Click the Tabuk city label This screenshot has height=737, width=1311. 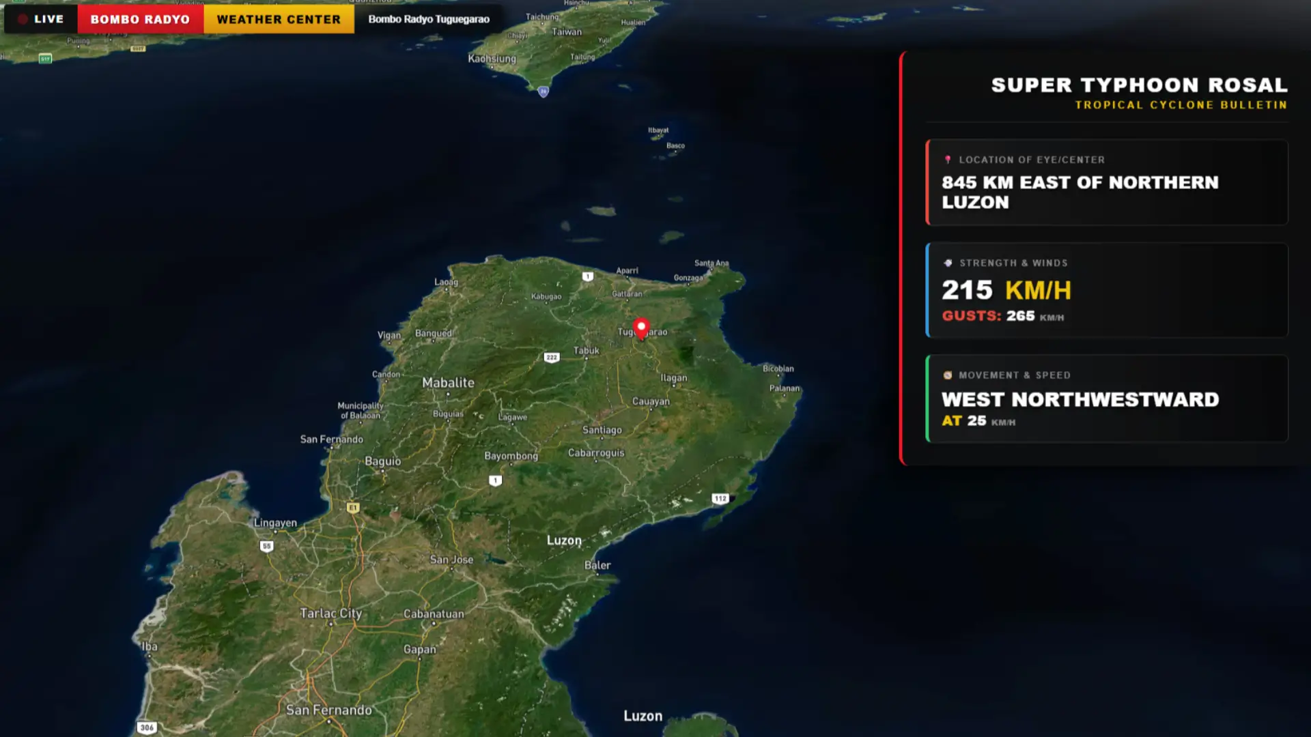pyautogui.click(x=587, y=350)
